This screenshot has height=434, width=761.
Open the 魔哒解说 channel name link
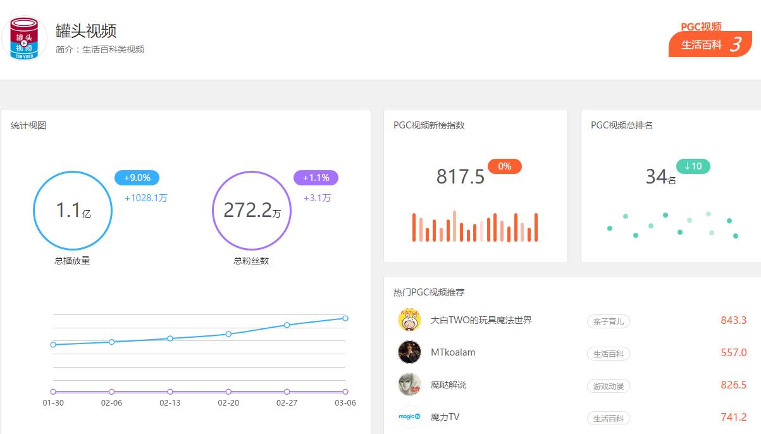coord(448,385)
